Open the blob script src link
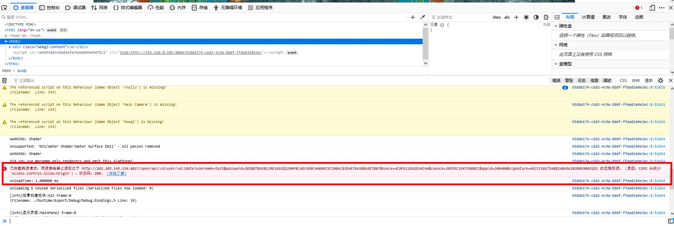The image size is (674, 226). pyautogui.click(x=191, y=53)
